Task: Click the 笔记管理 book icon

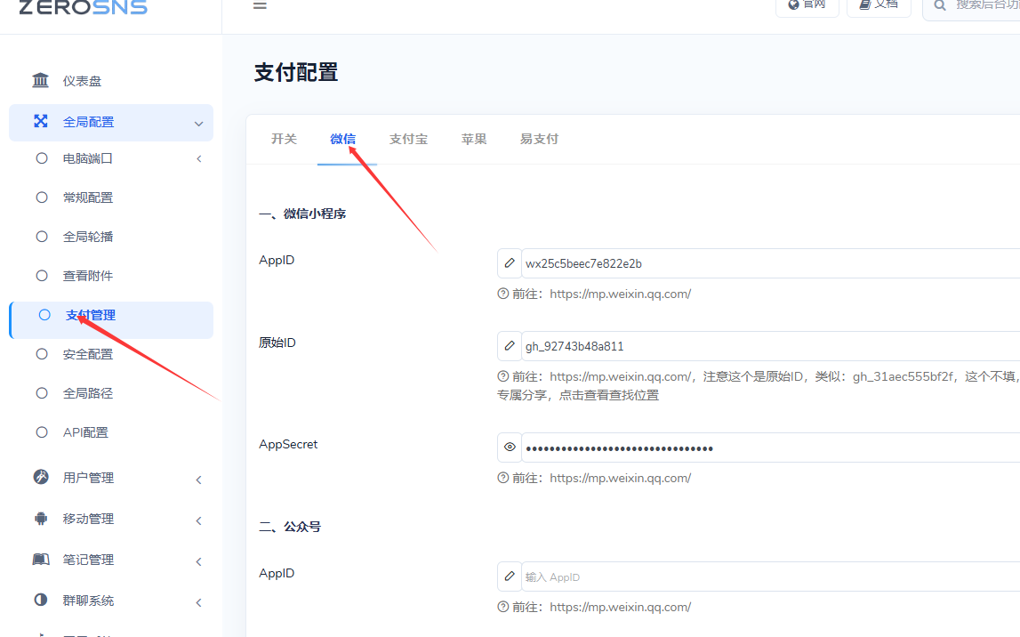Action: [x=41, y=559]
